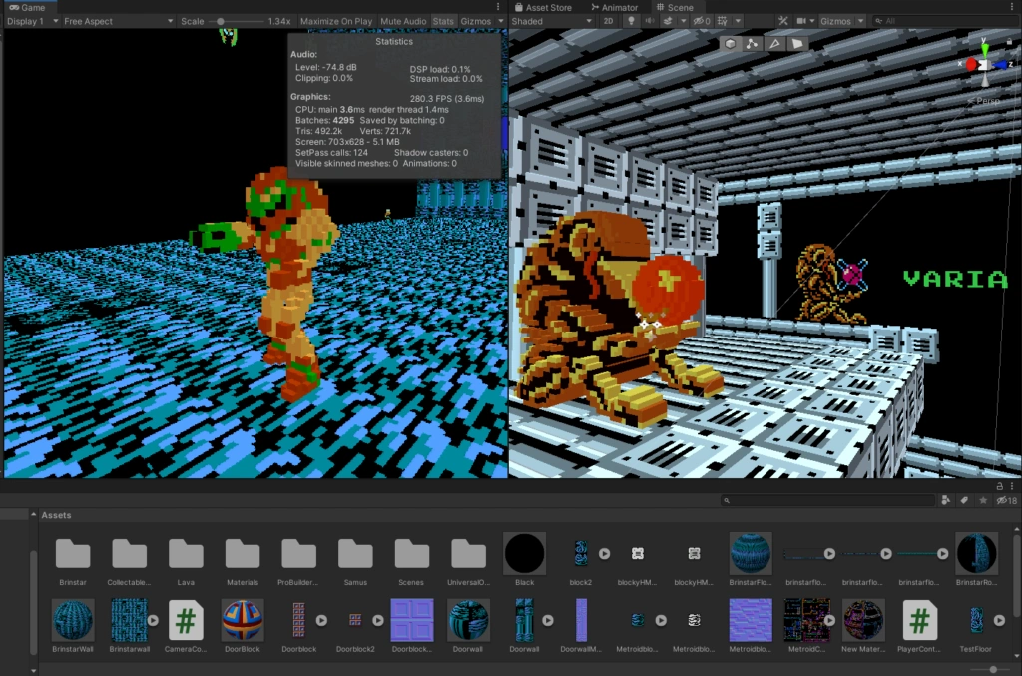Open the Free Aspect dropdown
The height and width of the screenshot is (676, 1022).
pyautogui.click(x=118, y=21)
